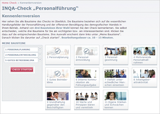Go to Home Check breadcrumb link
Viewport: 160px width, 114px height.
point(9,3)
